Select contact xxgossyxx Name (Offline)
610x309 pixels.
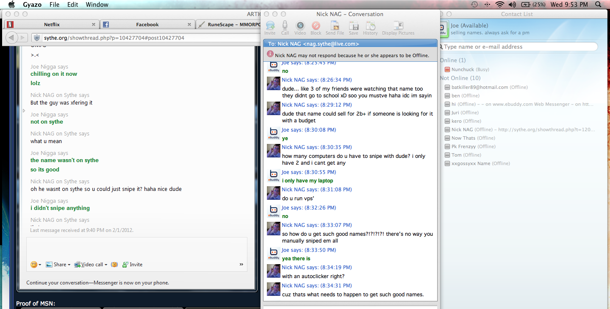click(x=477, y=163)
